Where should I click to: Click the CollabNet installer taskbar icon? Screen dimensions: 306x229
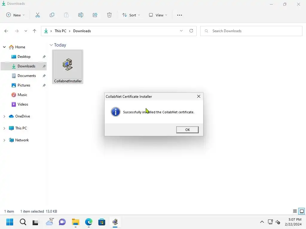tap(115, 222)
